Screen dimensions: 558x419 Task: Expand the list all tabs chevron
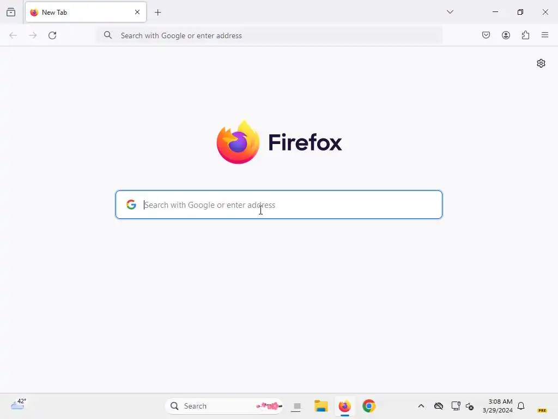coord(450,12)
